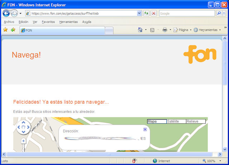229x165 pixels.
Task: Click the Print icon
Action: [x=165, y=30]
